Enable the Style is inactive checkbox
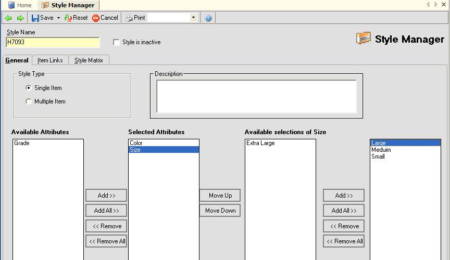 click(x=116, y=42)
